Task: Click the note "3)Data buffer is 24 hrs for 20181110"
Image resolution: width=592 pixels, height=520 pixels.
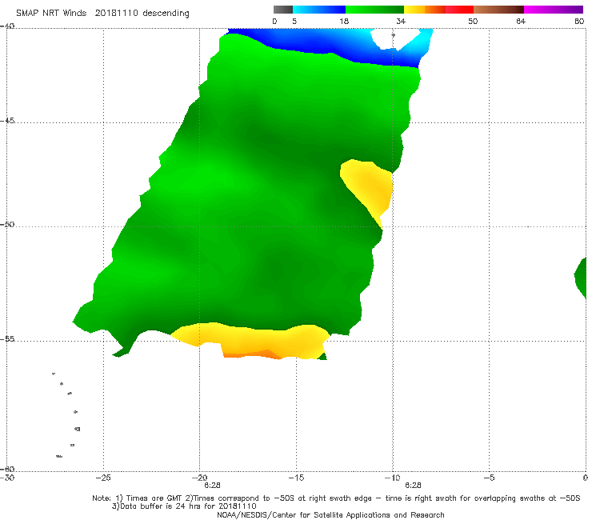Action: click(184, 506)
